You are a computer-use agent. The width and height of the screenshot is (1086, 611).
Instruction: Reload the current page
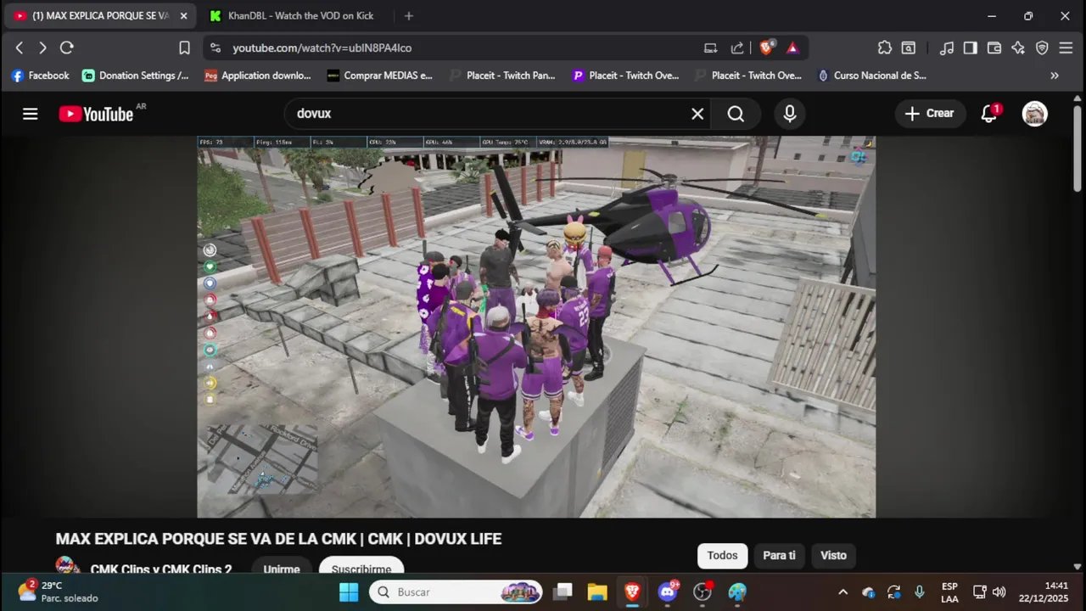(67, 48)
